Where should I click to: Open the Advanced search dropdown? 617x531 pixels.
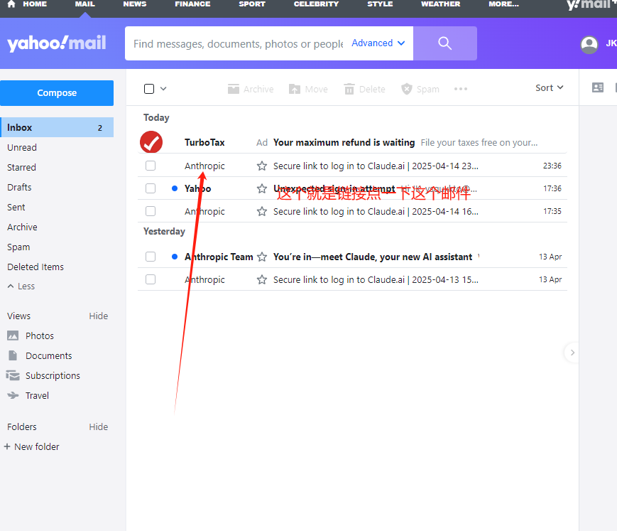coord(378,43)
